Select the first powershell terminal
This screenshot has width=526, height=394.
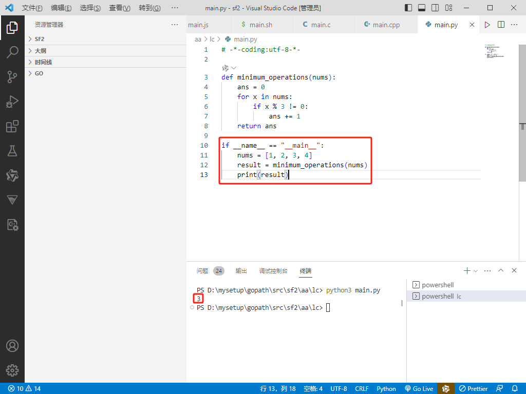pos(466,285)
